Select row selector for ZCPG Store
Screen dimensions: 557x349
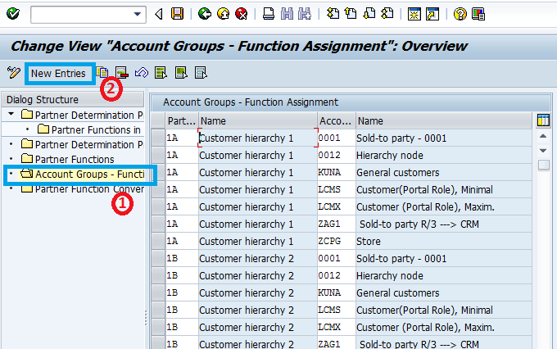pos(158,242)
